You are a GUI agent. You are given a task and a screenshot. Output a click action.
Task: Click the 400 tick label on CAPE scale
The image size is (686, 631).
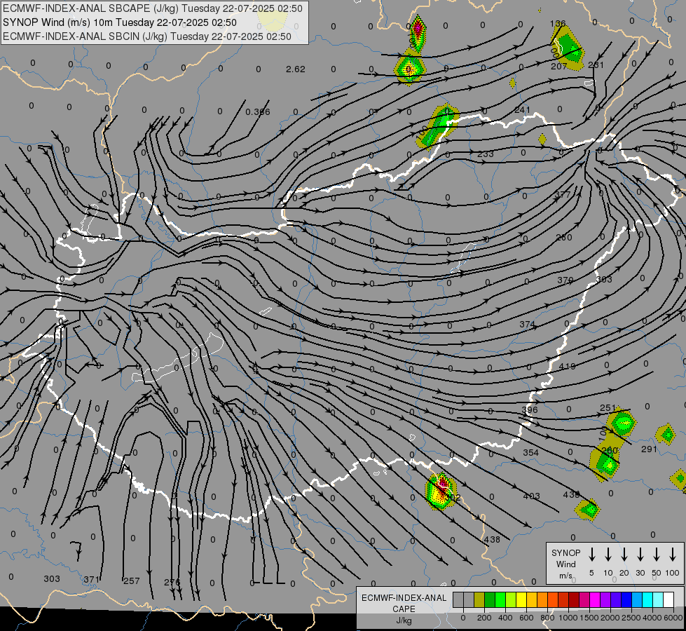[x=505, y=618]
